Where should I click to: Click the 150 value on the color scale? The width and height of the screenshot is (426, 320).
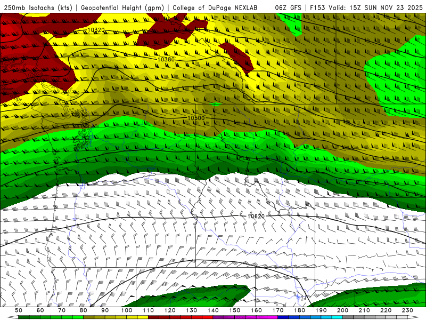click(235, 310)
